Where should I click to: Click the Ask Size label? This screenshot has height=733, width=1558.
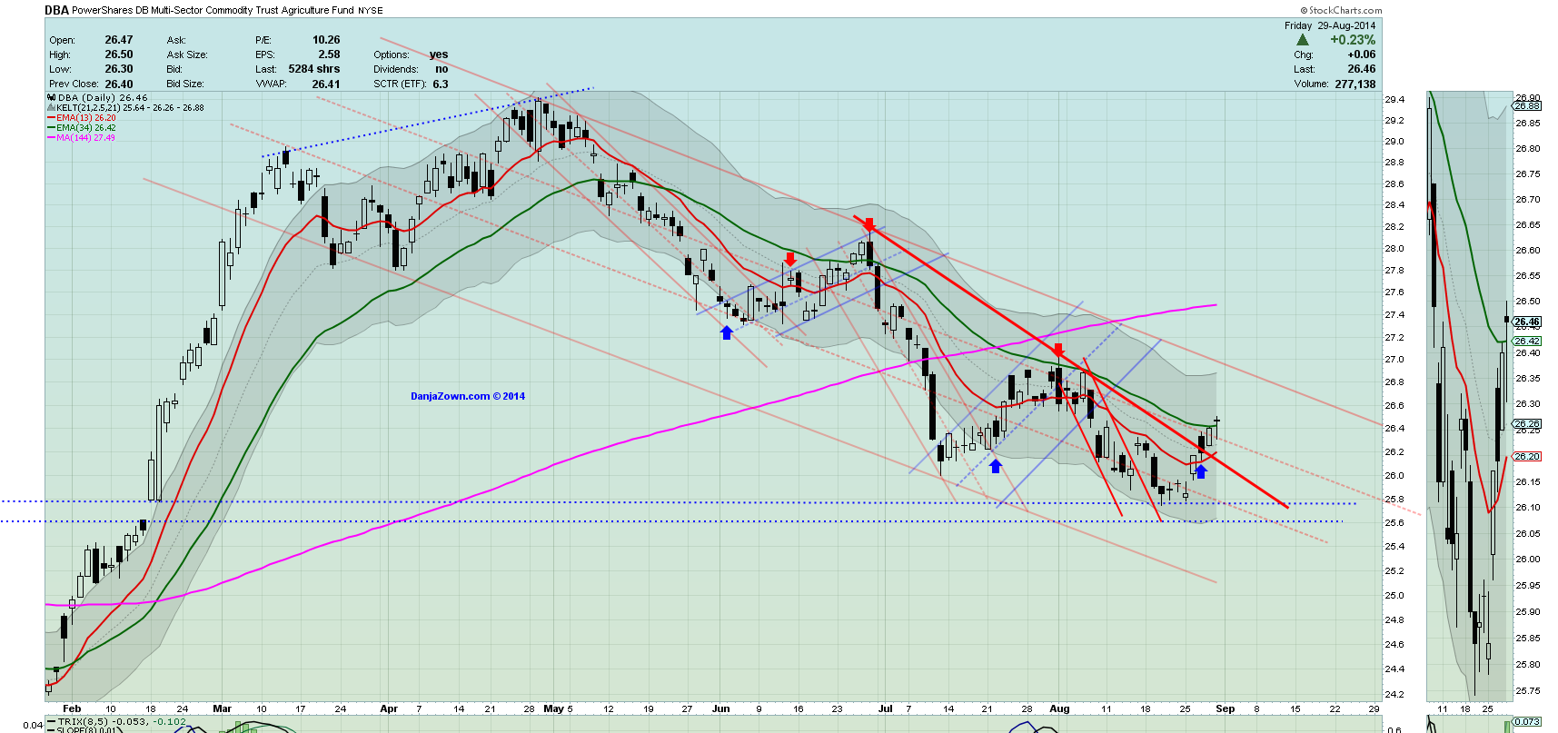click(187, 54)
